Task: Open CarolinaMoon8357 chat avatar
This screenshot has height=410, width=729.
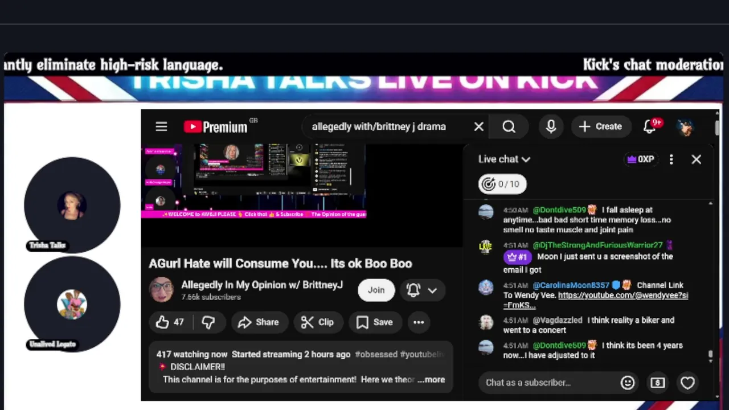Action: [x=486, y=287]
